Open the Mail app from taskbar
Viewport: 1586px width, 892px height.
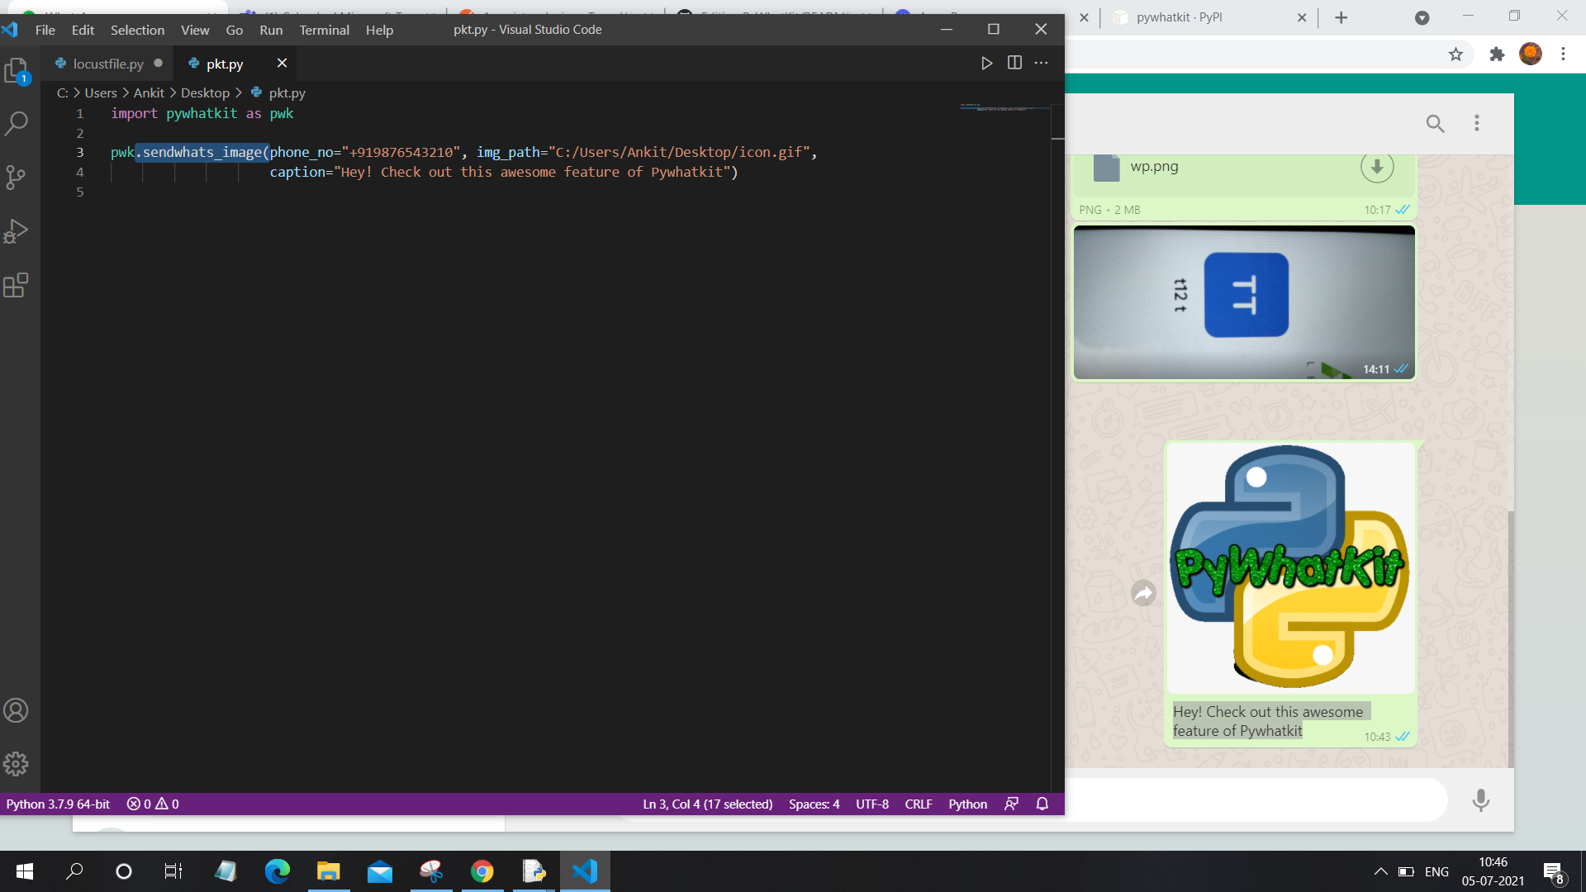[x=380, y=871]
